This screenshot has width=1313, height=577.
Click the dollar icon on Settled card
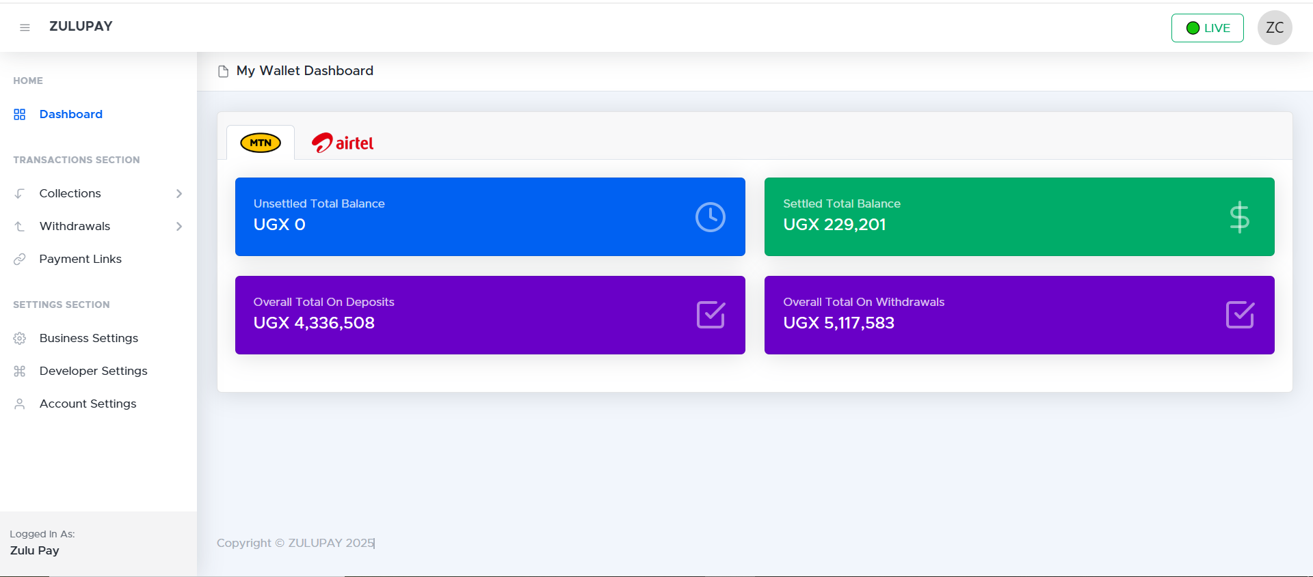1239,217
